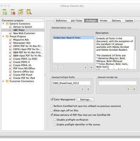Click the connector icon beside Newspaper Ads
140x141 pixels.
(11, 43)
